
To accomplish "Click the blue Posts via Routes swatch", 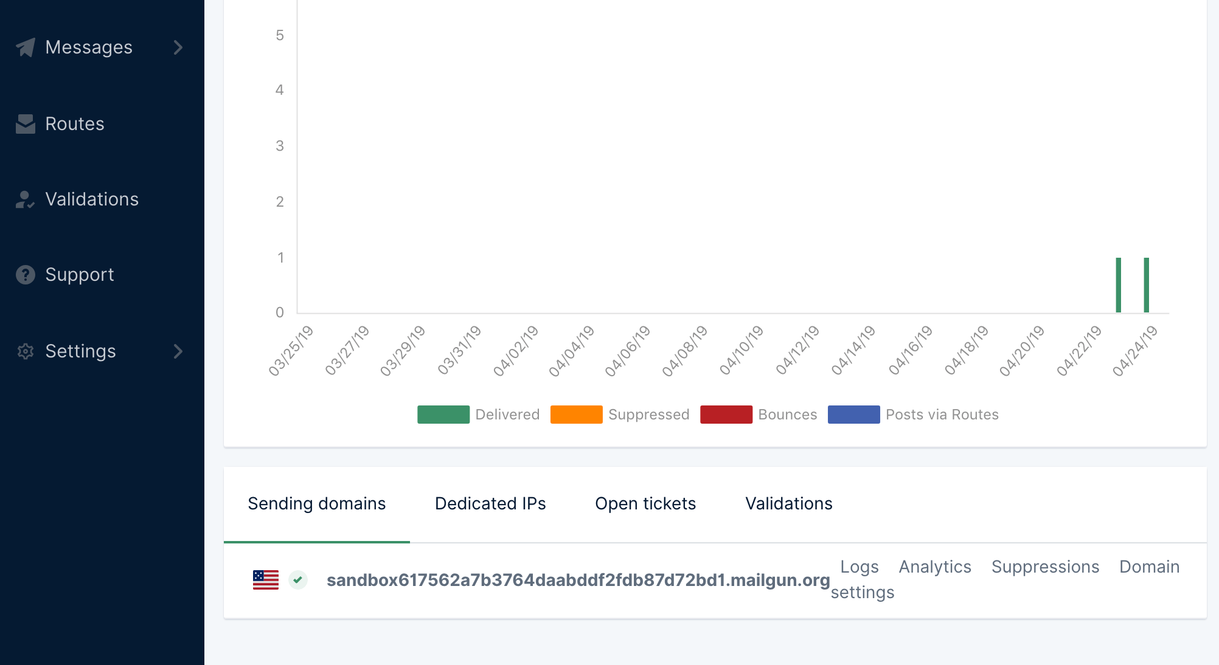I will [853, 415].
